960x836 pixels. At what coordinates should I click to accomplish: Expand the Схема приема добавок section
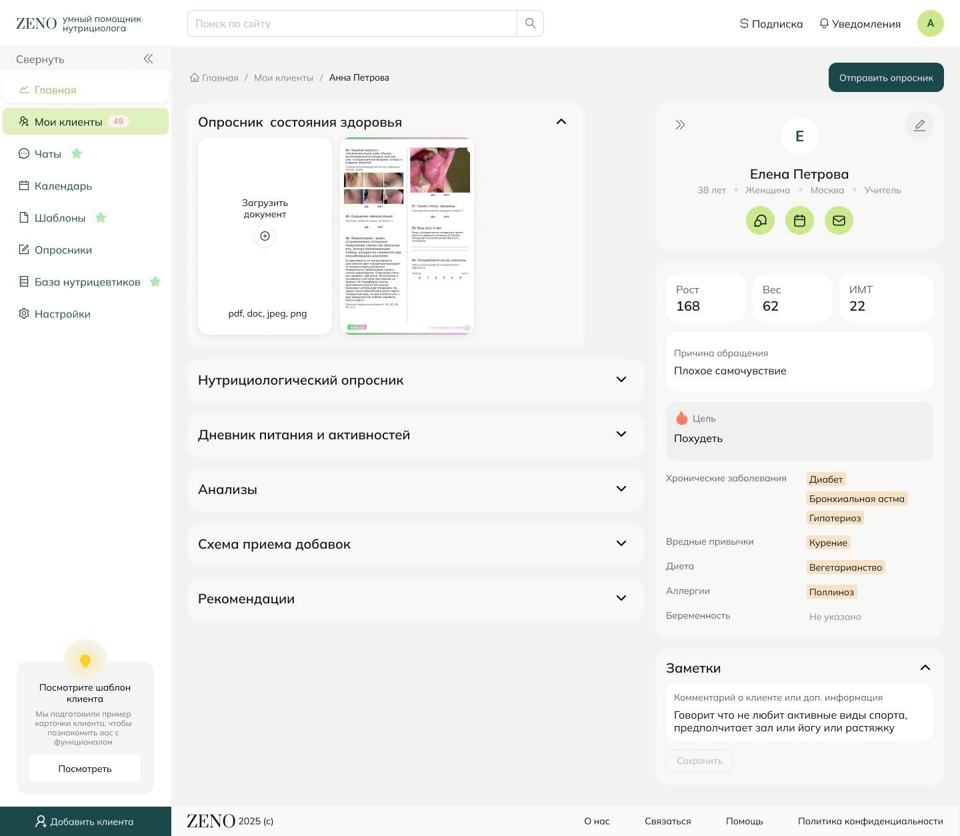[621, 543]
